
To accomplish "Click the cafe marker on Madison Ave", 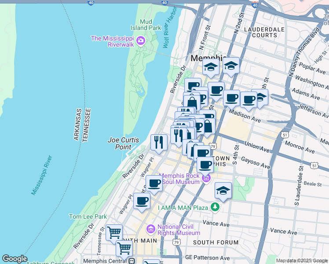I will (232, 98).
